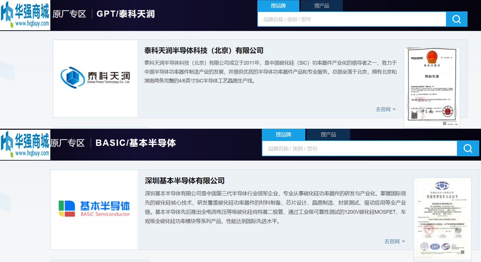Click Huaqiang Mall logo beside BASIC/基本半导体 title
Screen dimensions: 481x262
pos(25,145)
